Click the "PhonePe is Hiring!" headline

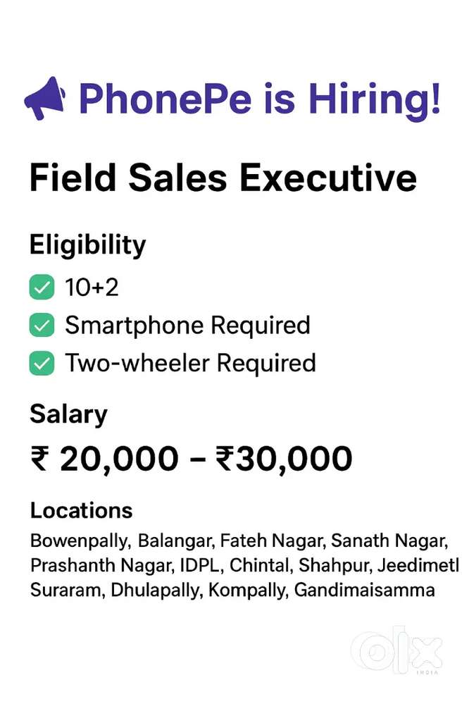261,99
